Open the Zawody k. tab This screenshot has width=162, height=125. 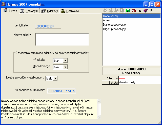point(29,11)
